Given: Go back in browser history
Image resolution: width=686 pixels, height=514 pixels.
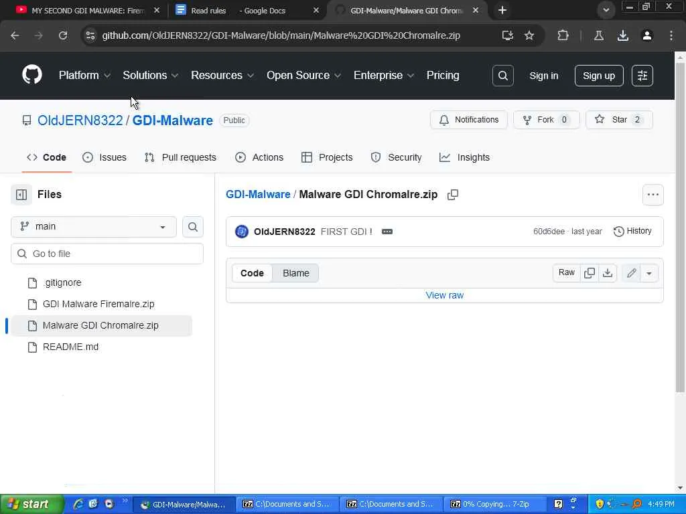Looking at the screenshot, I should pos(15,35).
